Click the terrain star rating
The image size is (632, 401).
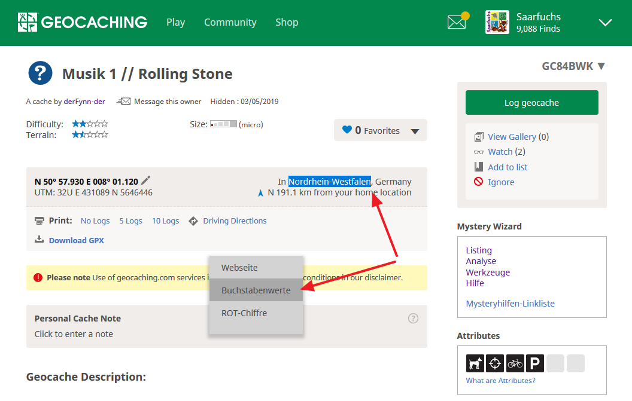pyautogui.click(x=90, y=134)
